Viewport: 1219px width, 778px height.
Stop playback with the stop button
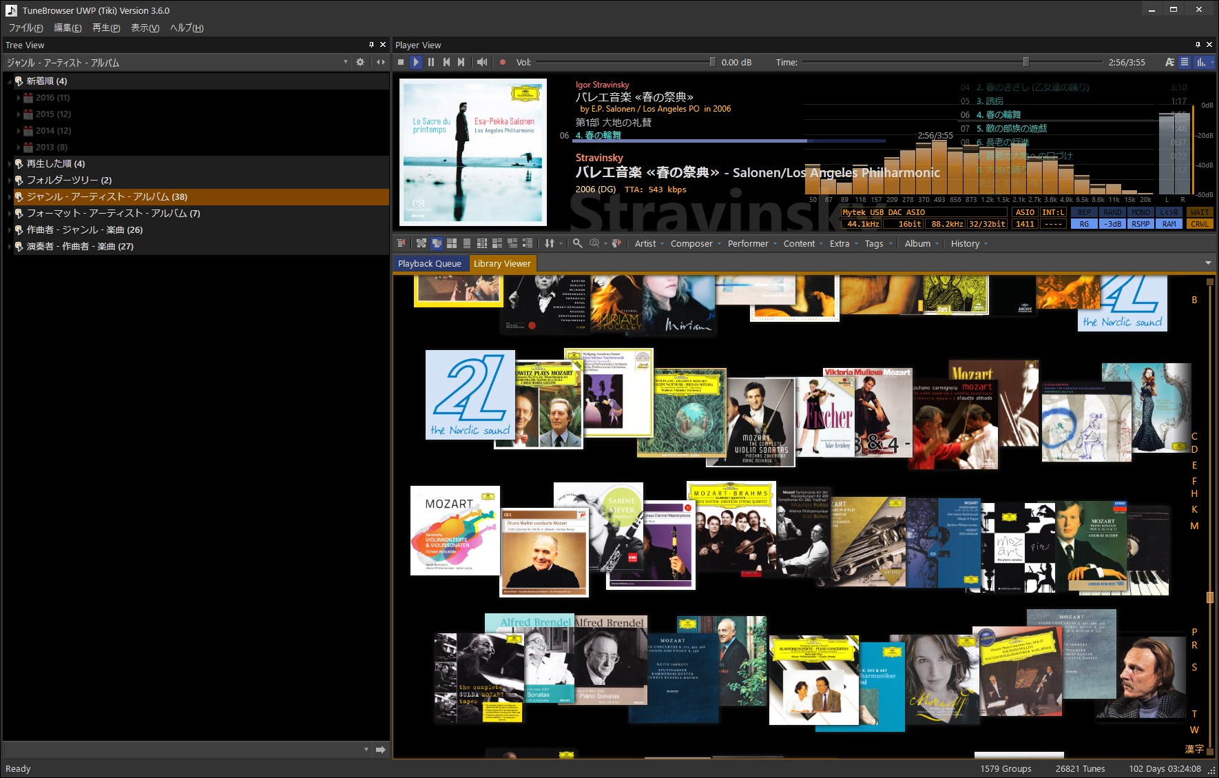401,62
